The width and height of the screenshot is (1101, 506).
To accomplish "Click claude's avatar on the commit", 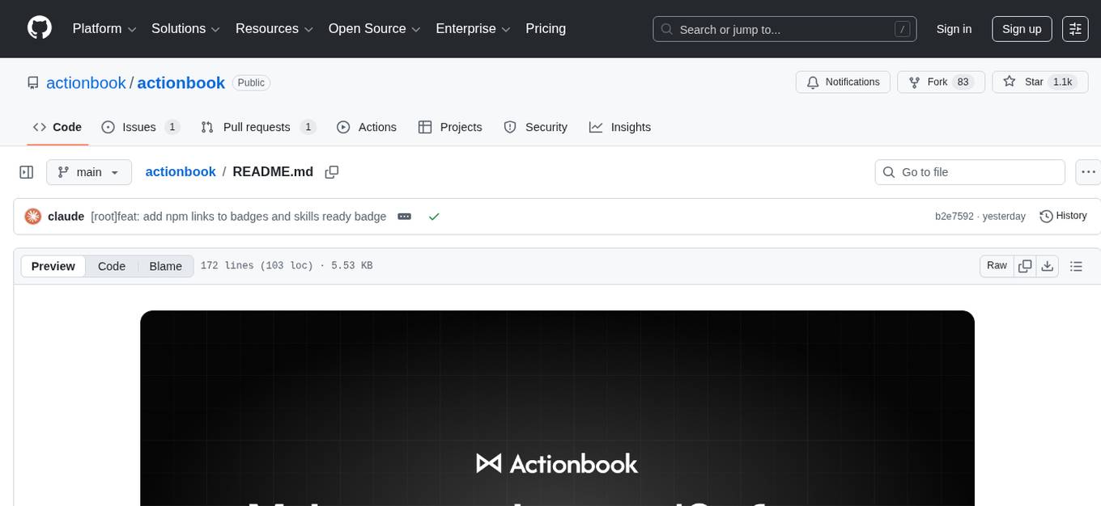I will coord(32,216).
